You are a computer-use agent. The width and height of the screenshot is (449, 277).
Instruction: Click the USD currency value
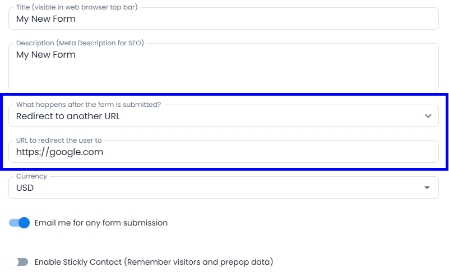pos(25,188)
